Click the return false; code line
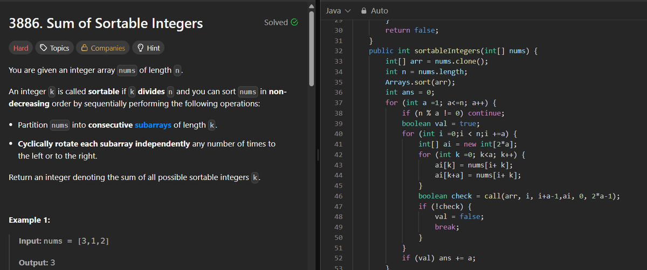This screenshot has width=647, height=270. [411, 31]
